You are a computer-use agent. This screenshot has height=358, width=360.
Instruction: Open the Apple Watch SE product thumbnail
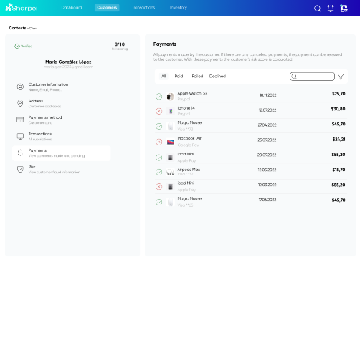click(170, 97)
